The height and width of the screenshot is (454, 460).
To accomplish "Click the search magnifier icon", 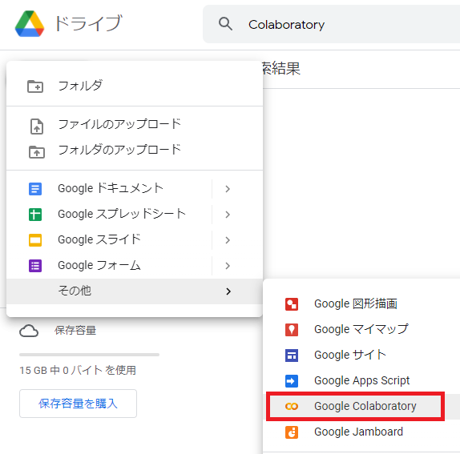I will coord(225,24).
